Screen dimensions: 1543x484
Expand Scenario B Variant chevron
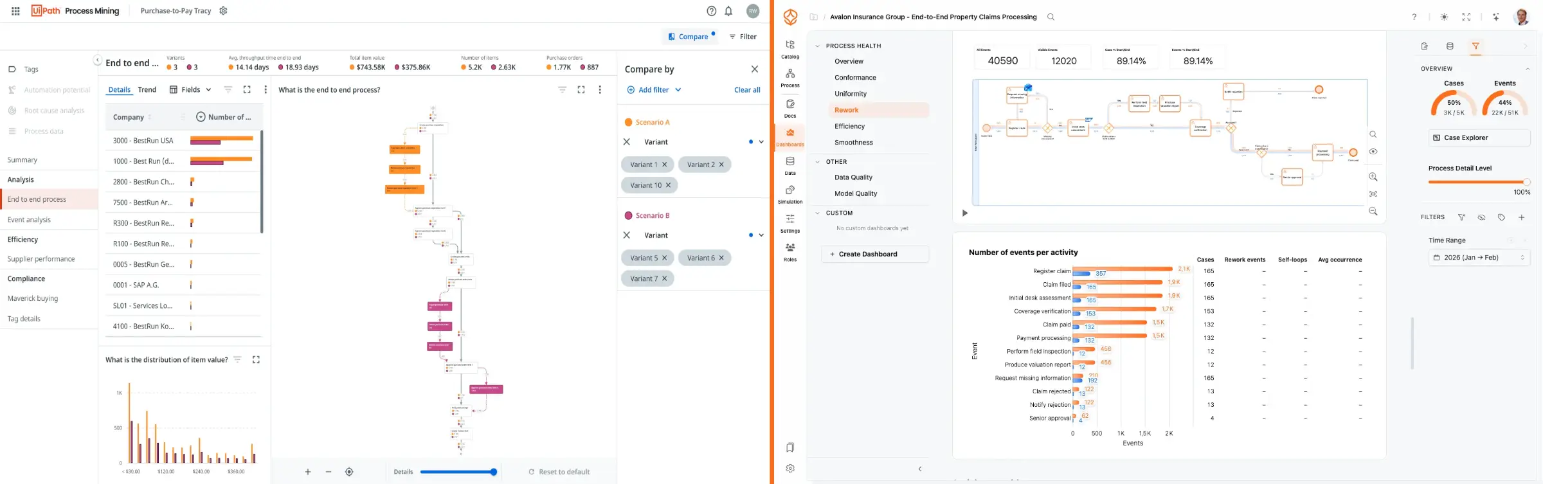pyautogui.click(x=761, y=235)
